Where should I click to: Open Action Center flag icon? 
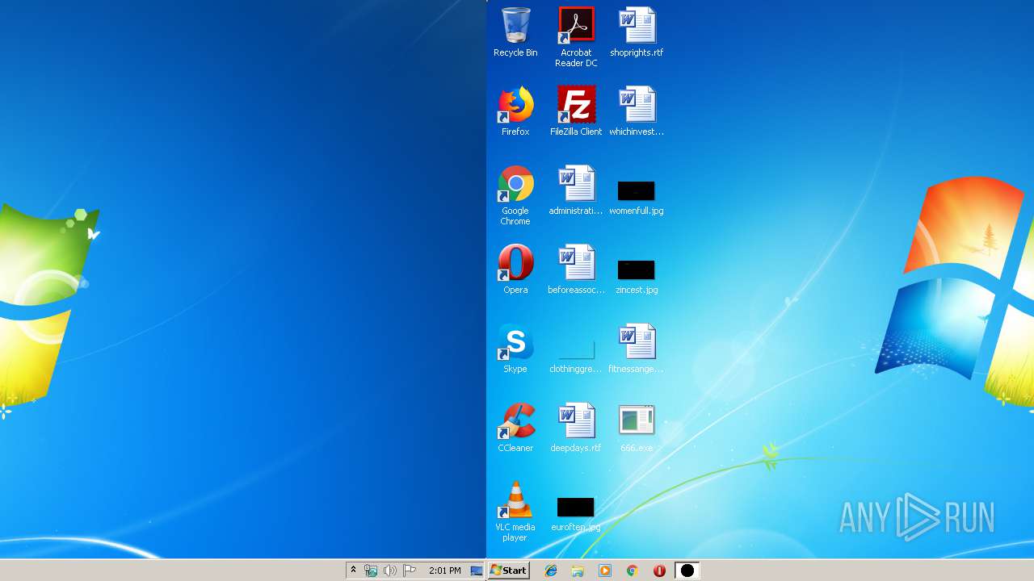point(410,571)
